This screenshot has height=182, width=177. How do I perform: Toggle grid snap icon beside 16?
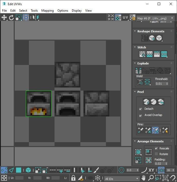[x=161, y=170]
